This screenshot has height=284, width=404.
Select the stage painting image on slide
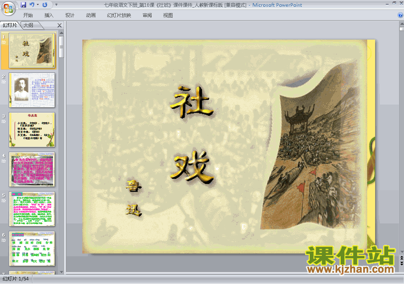pos(311,146)
